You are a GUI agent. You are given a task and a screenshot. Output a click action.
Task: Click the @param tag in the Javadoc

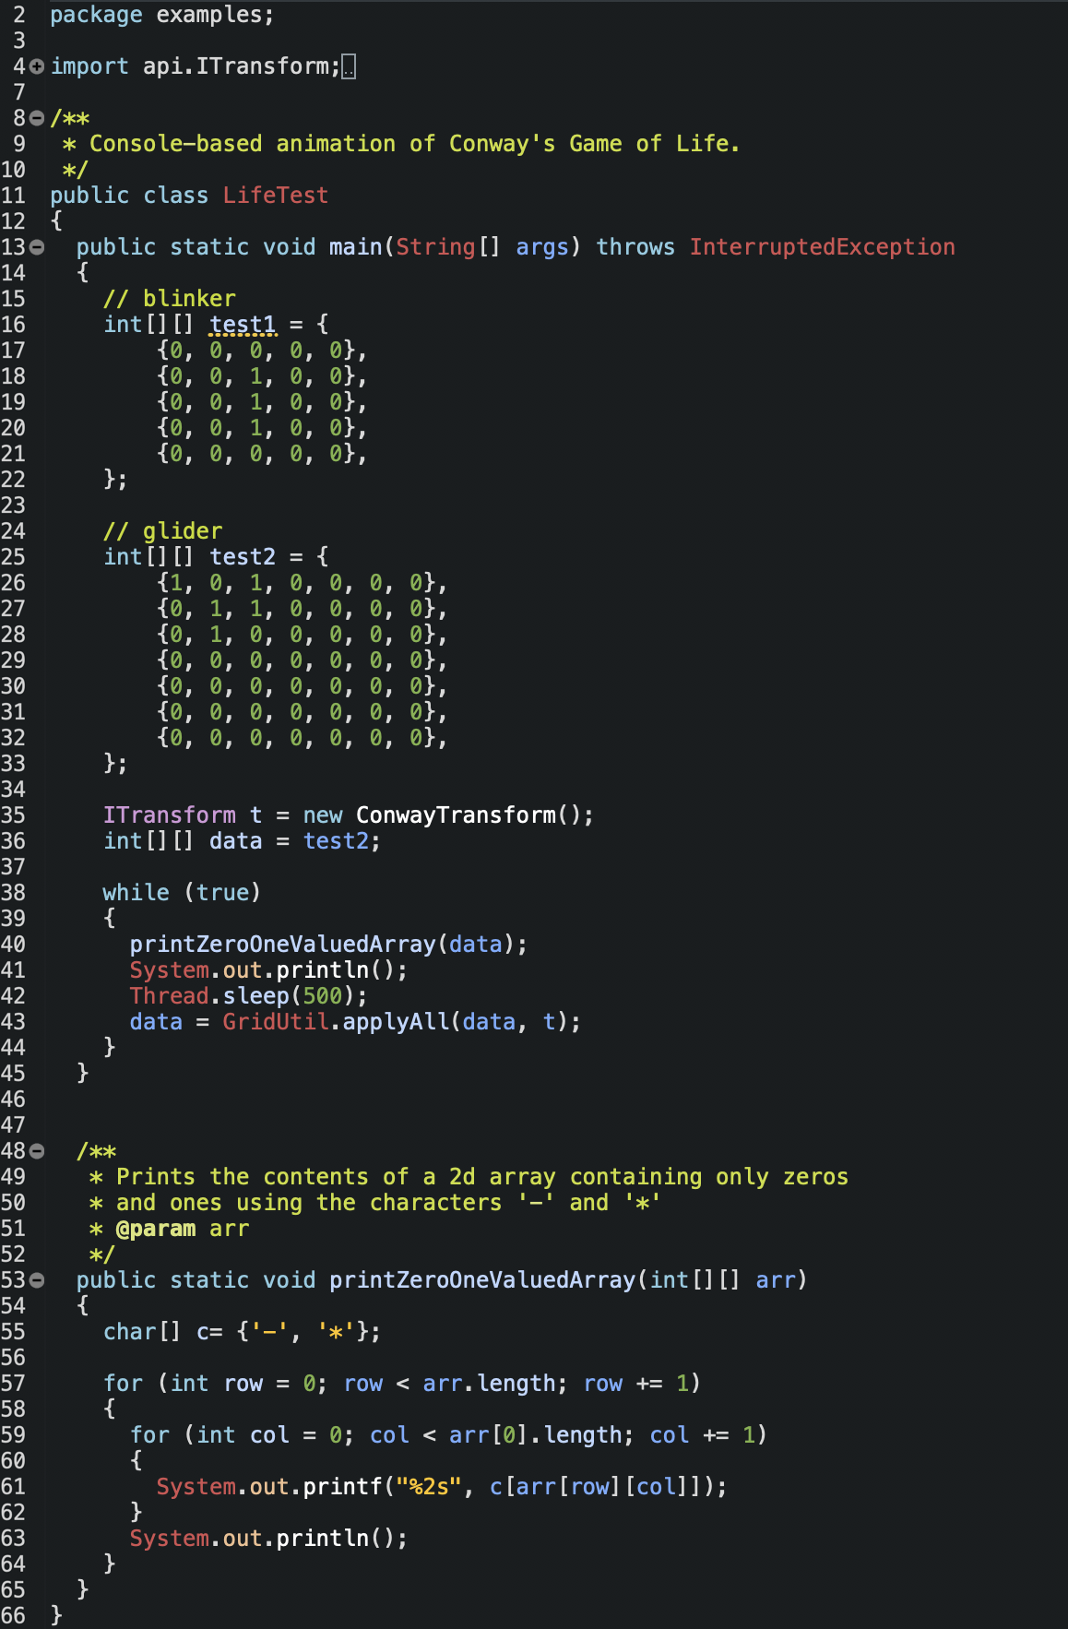pos(156,1229)
